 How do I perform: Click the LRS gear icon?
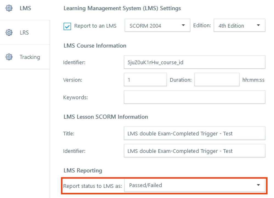point(9,33)
